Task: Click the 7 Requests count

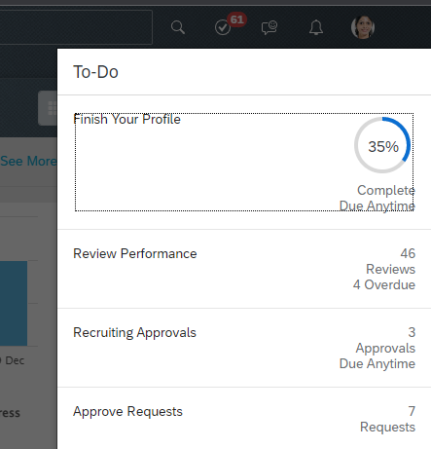Action: coord(387,419)
